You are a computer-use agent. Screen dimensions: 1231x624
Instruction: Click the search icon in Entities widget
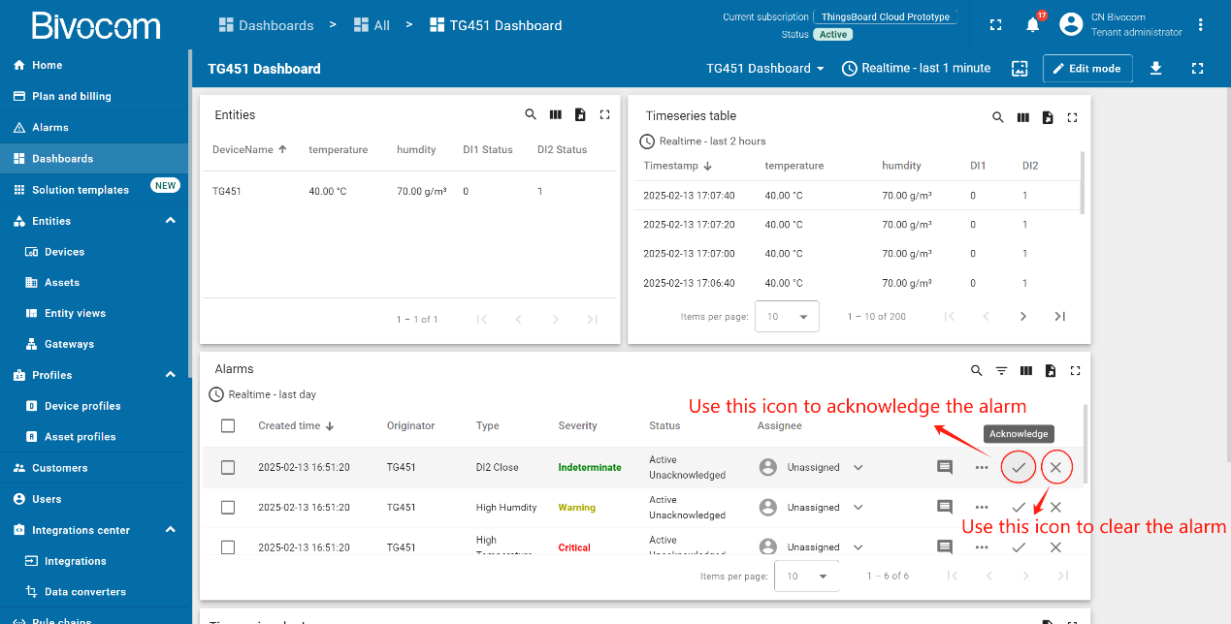[x=531, y=114]
